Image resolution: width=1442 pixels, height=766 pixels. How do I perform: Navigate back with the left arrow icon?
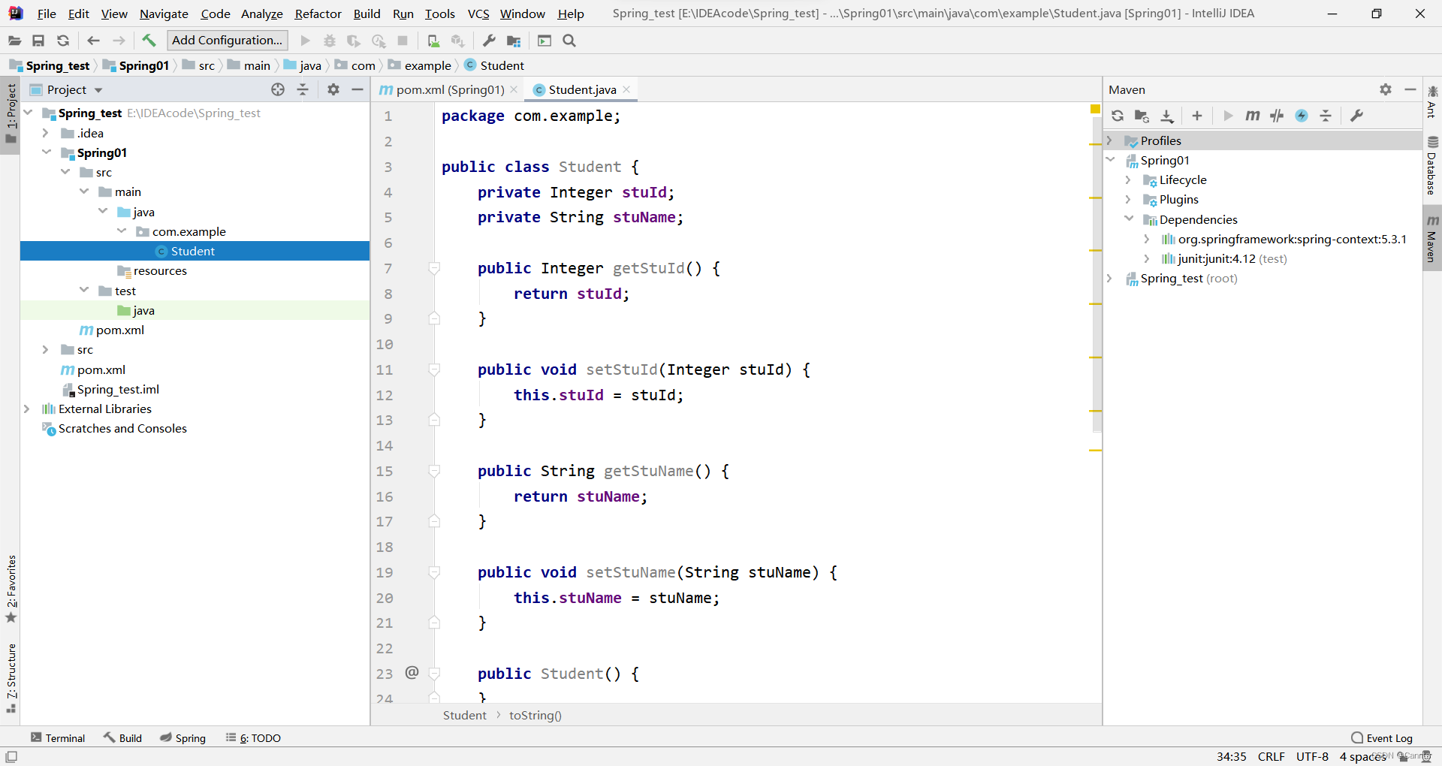click(x=93, y=41)
